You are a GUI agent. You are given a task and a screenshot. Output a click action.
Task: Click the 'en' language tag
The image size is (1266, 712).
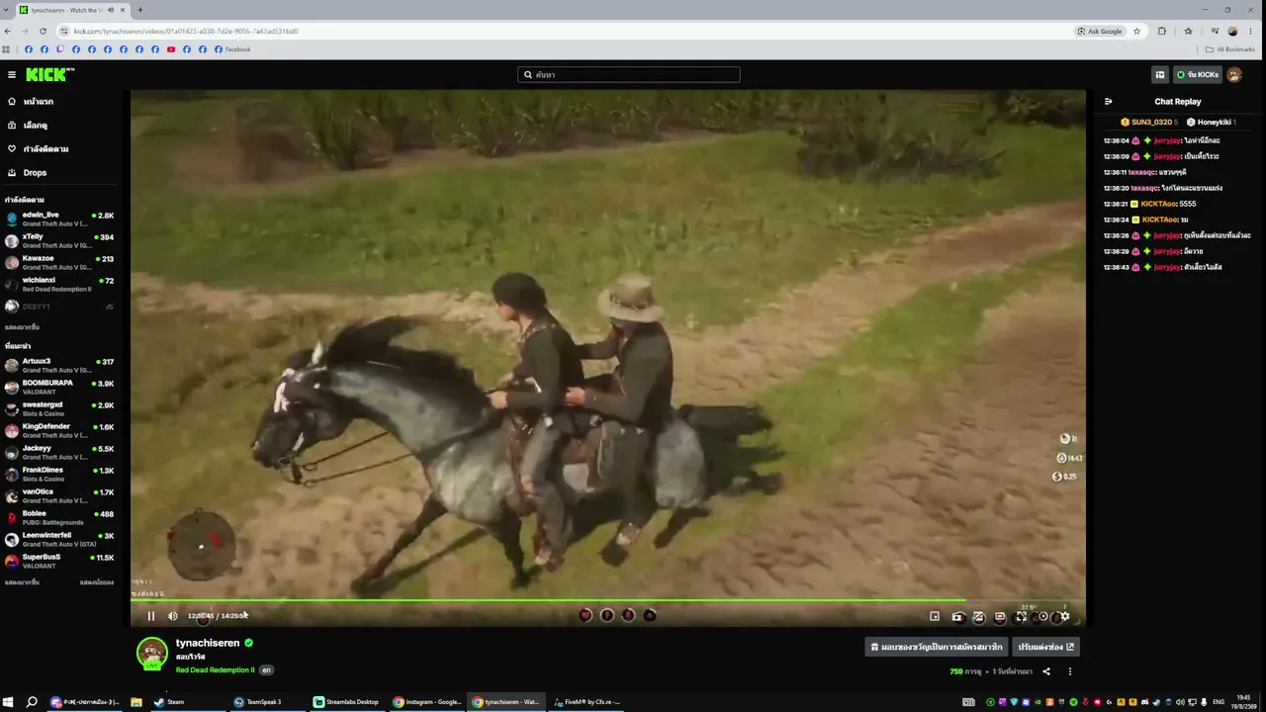265,670
